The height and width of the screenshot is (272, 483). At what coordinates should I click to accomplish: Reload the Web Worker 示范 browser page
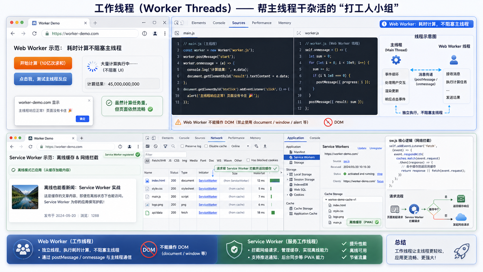(34, 34)
